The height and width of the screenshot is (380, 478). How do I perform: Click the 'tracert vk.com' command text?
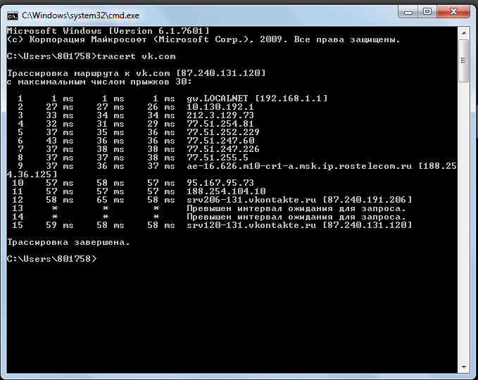(136, 56)
